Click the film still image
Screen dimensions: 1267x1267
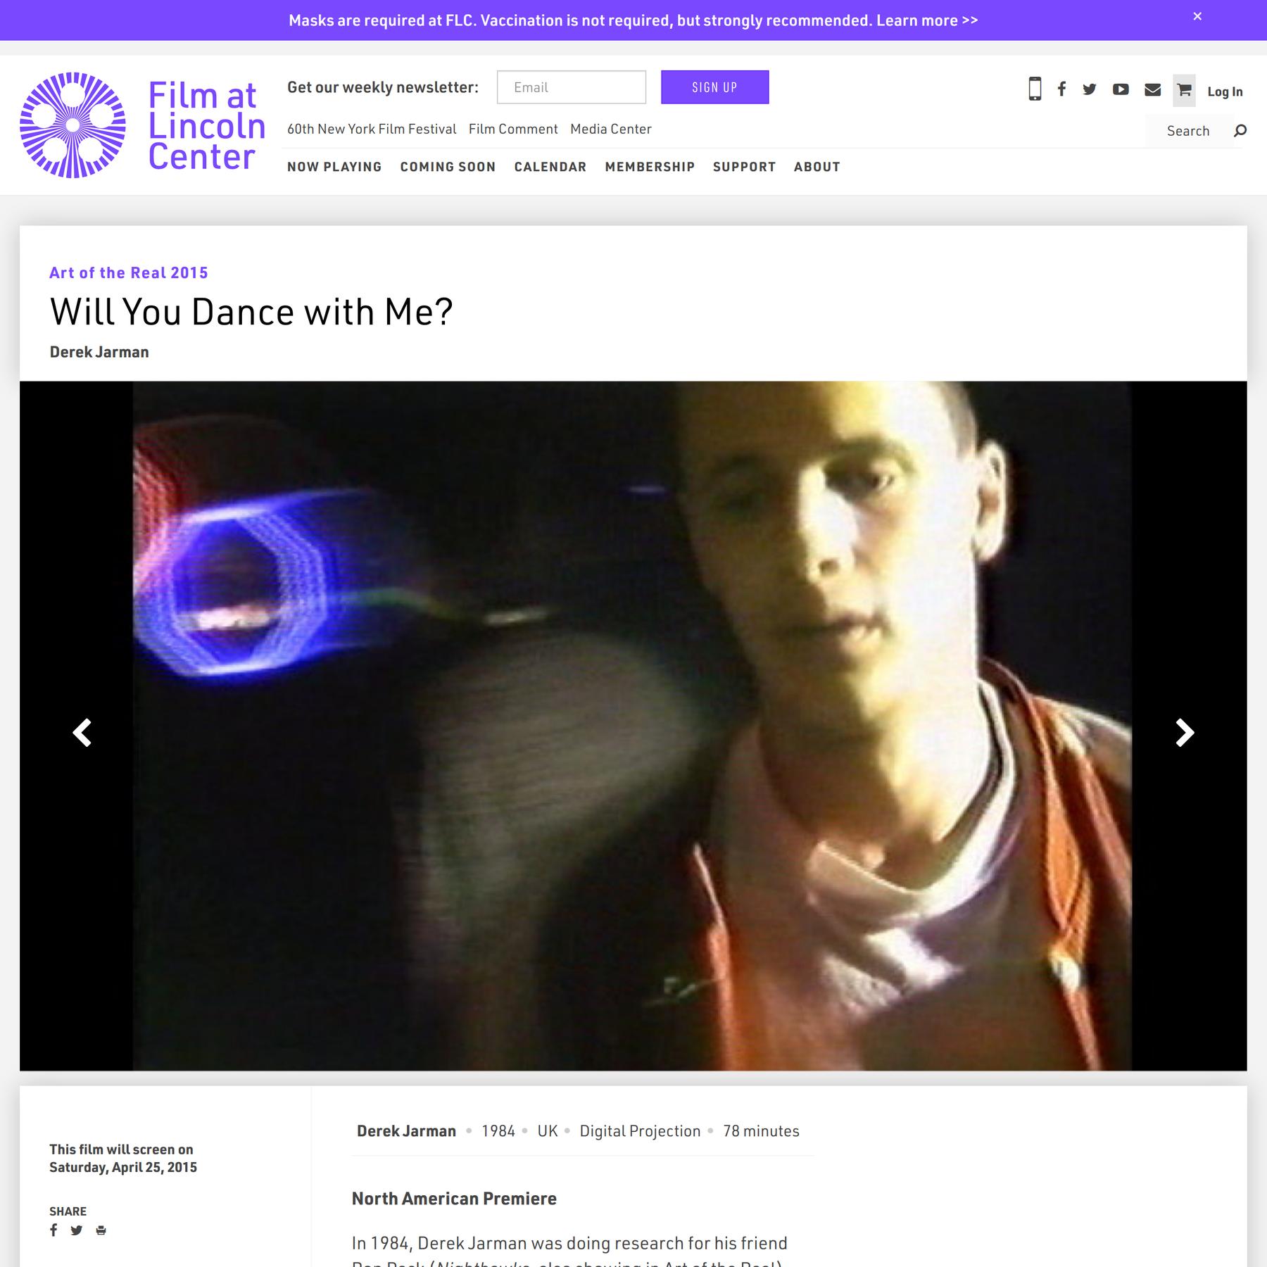pyautogui.click(x=632, y=726)
